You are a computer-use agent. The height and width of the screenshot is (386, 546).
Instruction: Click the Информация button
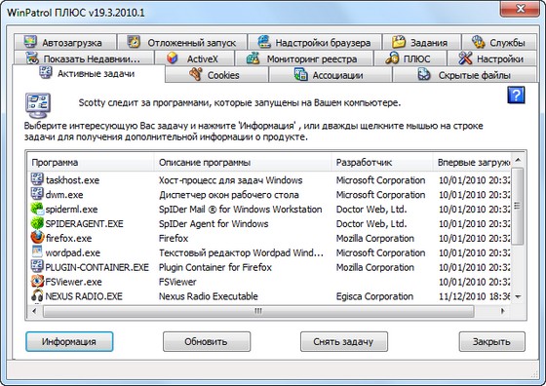[69, 341]
